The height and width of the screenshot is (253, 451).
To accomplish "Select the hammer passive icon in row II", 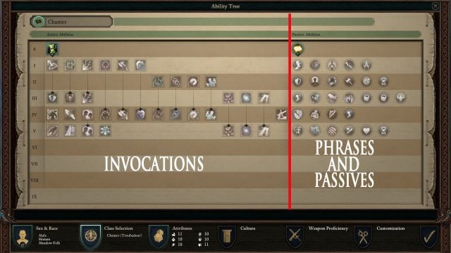I will coord(349,82).
